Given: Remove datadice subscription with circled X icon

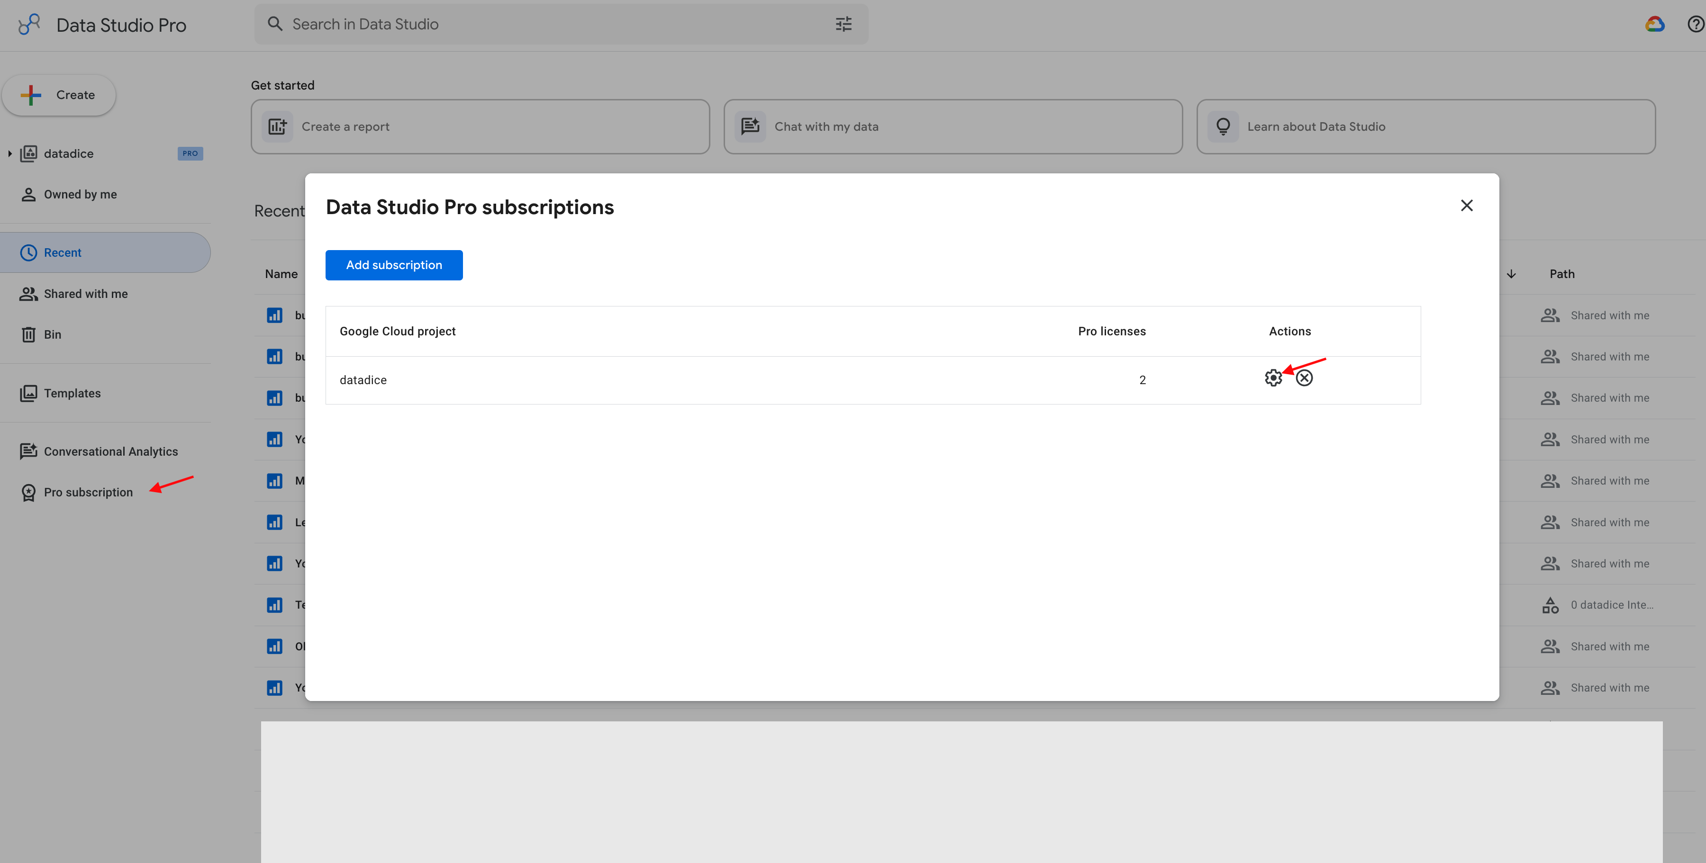Looking at the screenshot, I should (x=1304, y=378).
